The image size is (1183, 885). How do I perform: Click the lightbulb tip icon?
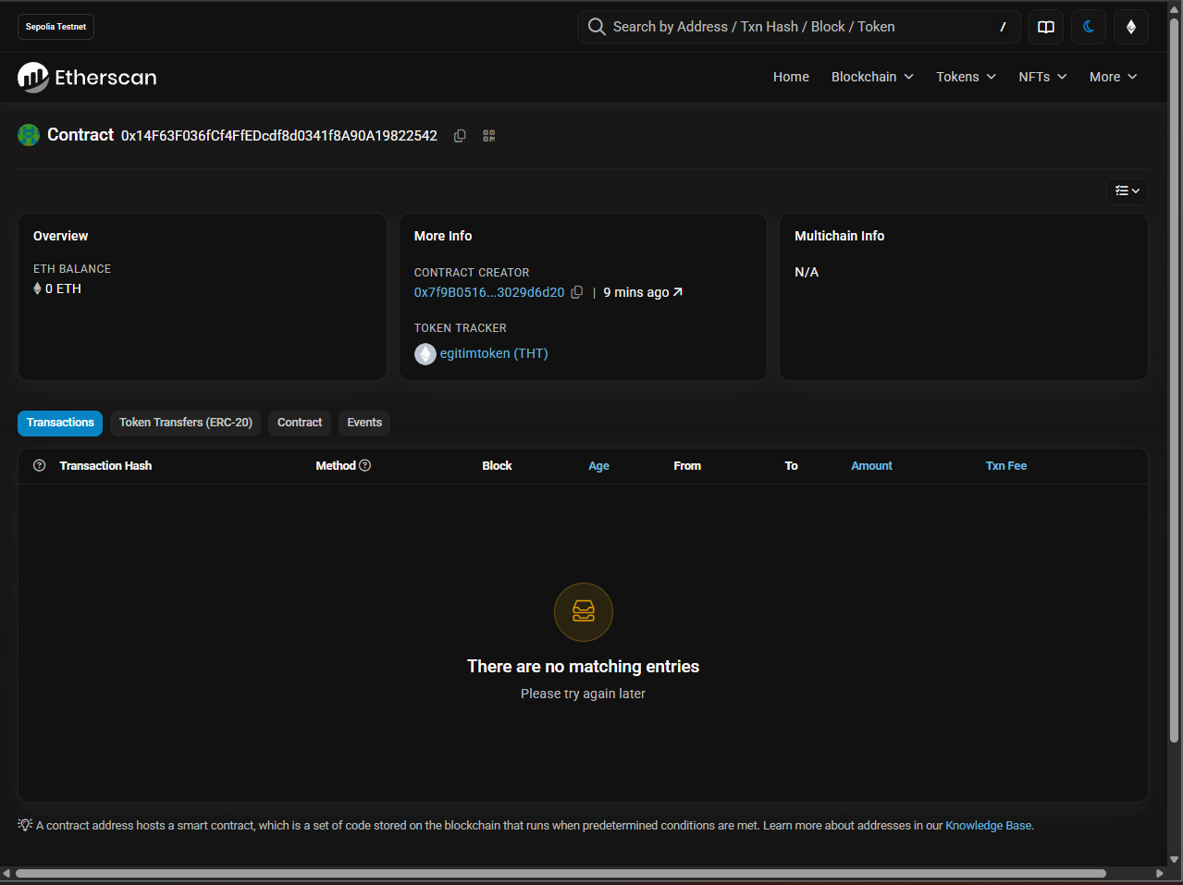tap(25, 825)
